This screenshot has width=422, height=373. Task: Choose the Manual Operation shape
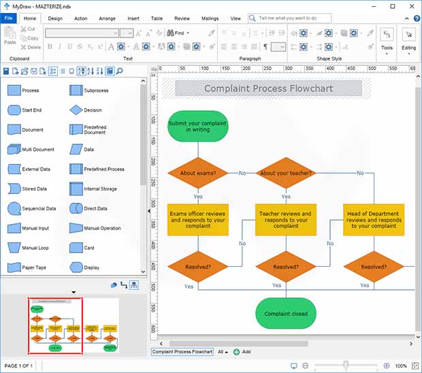[95, 228]
